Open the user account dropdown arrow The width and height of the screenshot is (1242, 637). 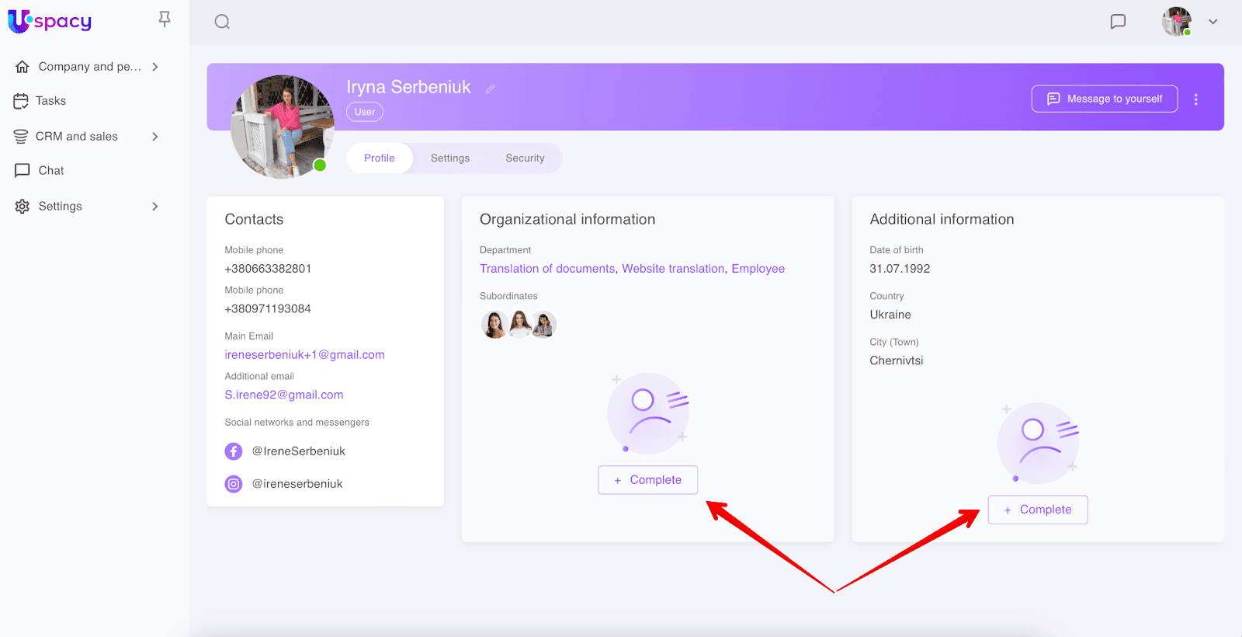(x=1213, y=22)
